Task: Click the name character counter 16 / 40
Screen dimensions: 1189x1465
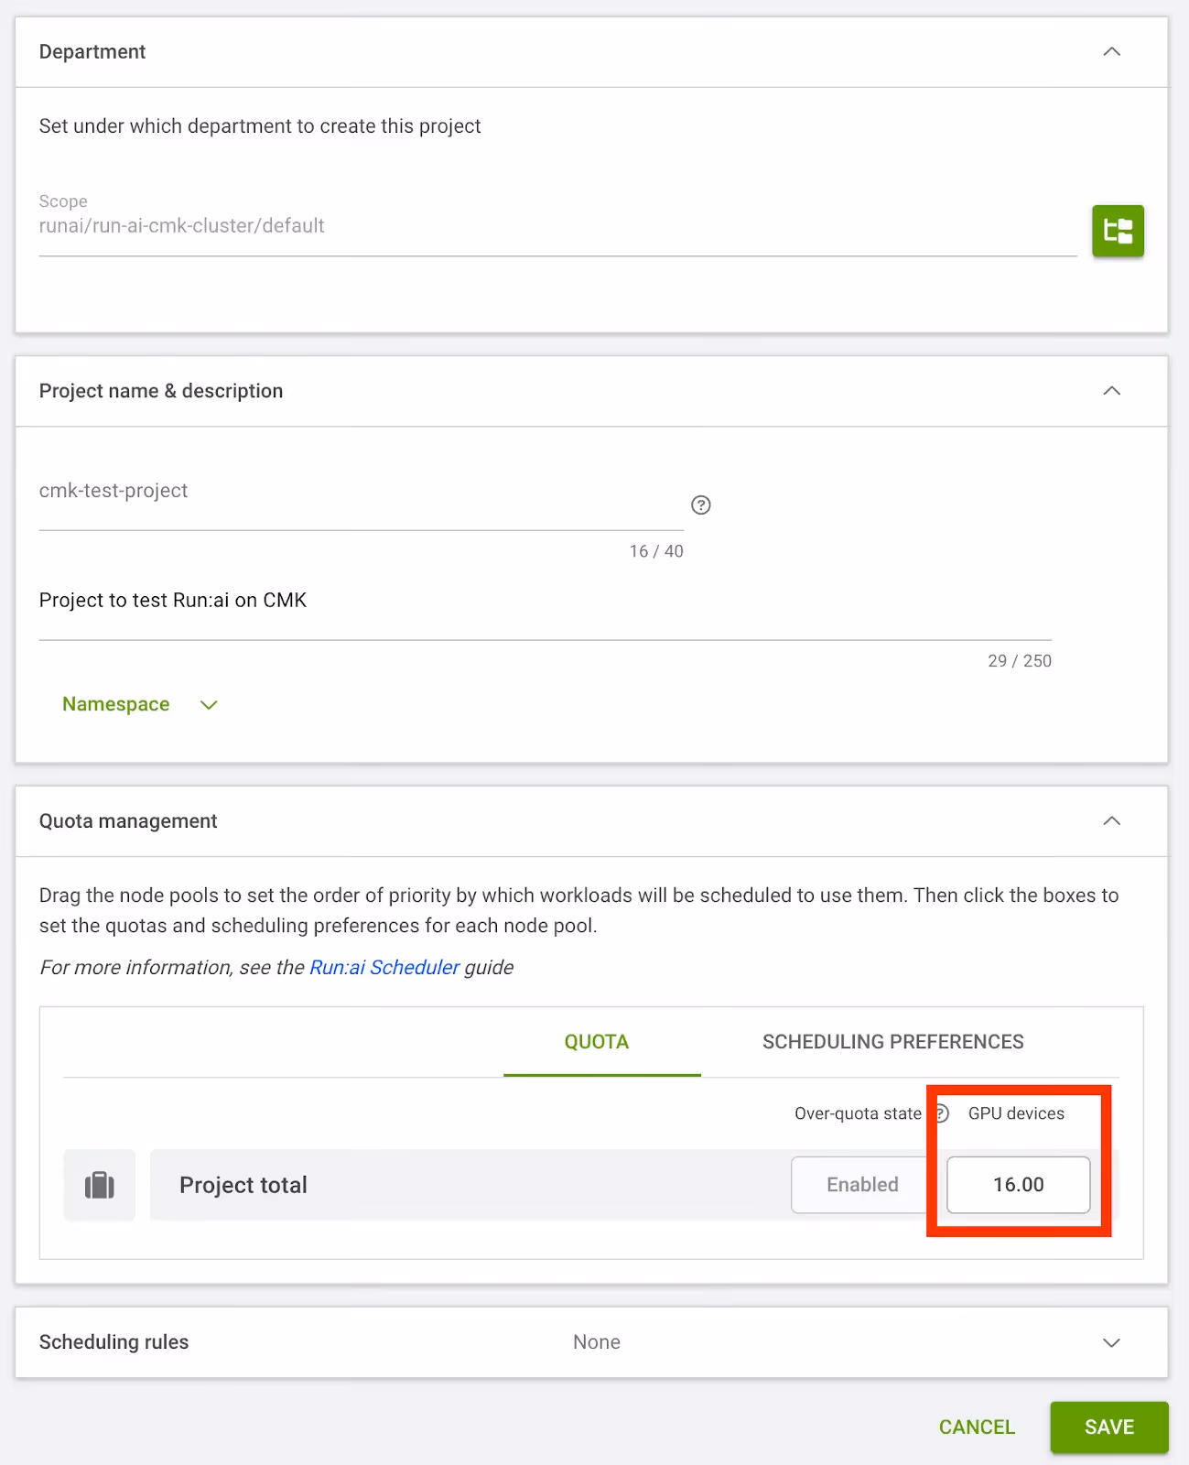Action: click(x=656, y=551)
